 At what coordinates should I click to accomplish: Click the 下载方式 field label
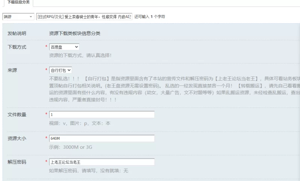point(17,47)
